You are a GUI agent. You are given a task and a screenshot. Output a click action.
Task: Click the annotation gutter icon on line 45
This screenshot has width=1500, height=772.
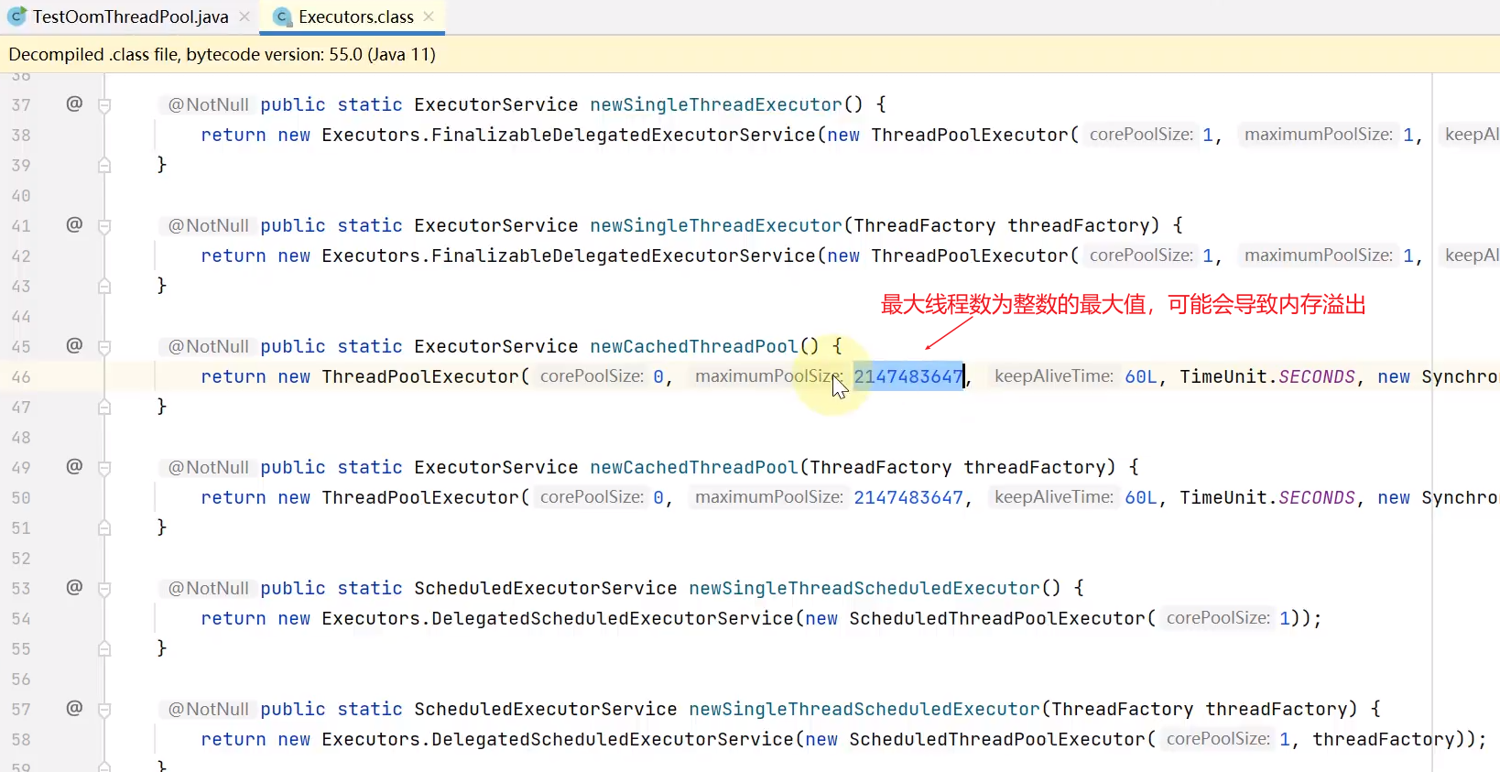74,345
